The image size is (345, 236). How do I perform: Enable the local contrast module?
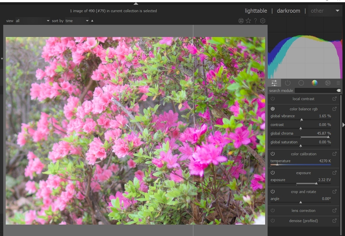pyautogui.click(x=273, y=99)
